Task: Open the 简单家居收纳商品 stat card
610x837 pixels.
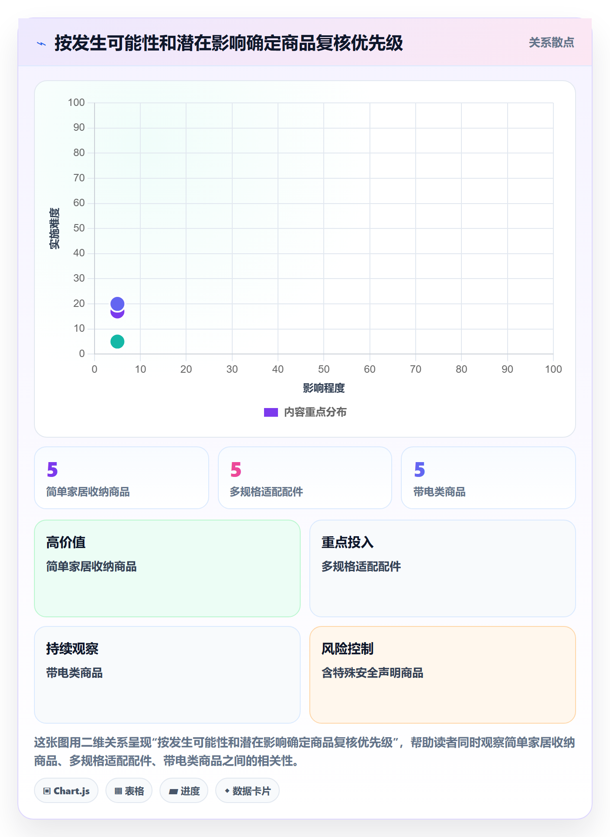Action: [122, 478]
